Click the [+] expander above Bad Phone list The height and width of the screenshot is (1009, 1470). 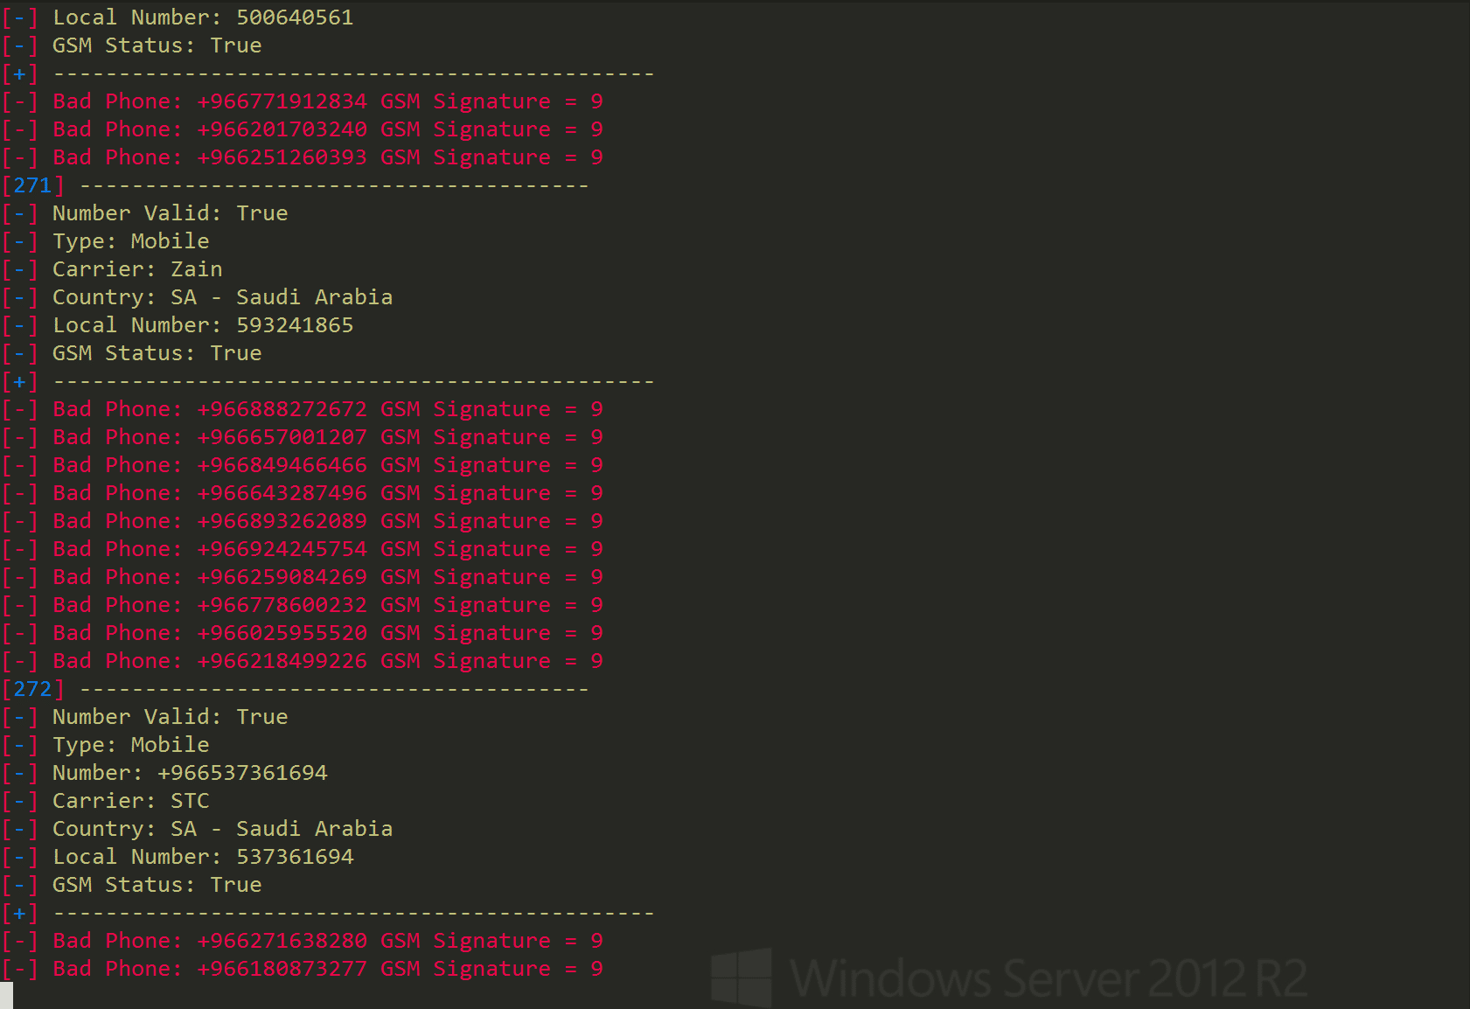(x=20, y=73)
